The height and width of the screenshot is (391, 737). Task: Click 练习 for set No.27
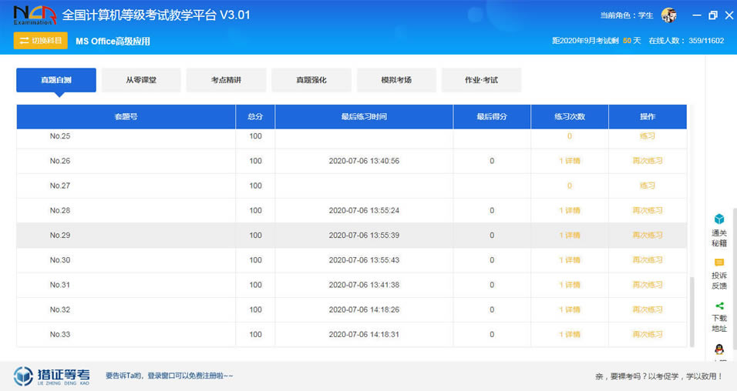pos(647,185)
